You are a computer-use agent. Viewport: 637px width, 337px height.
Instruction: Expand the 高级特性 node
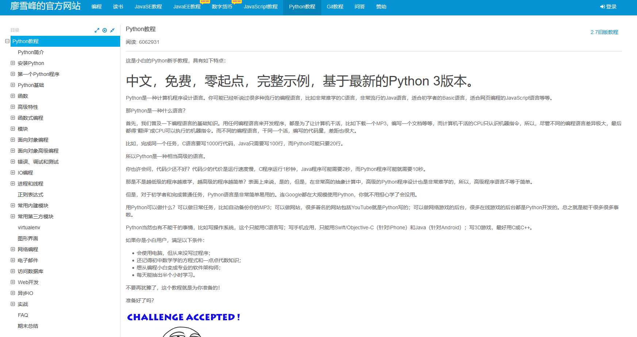(x=13, y=107)
